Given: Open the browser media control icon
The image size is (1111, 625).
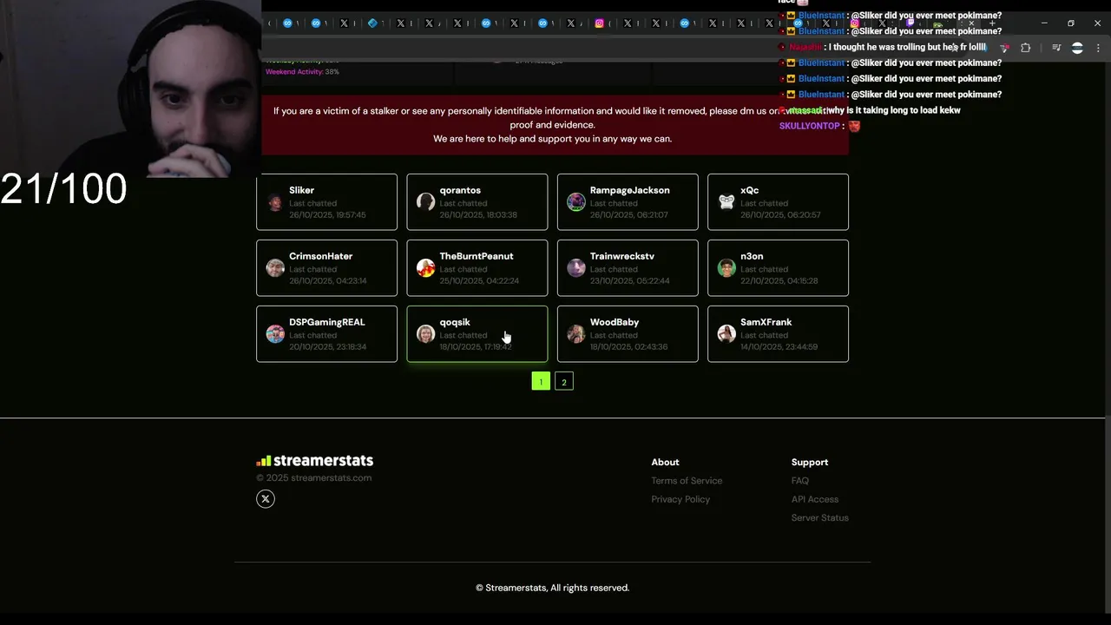Looking at the screenshot, I should pos(1056,48).
